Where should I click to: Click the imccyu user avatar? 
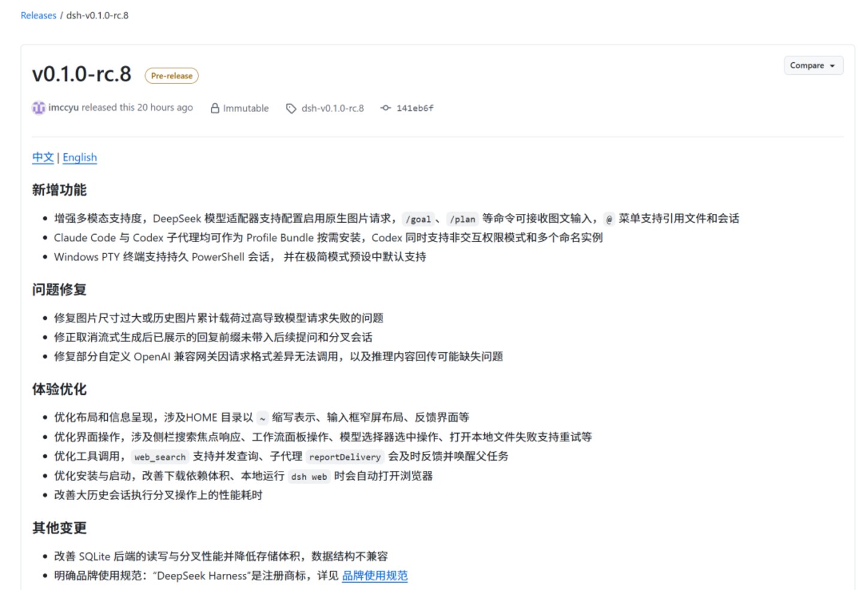tap(38, 108)
